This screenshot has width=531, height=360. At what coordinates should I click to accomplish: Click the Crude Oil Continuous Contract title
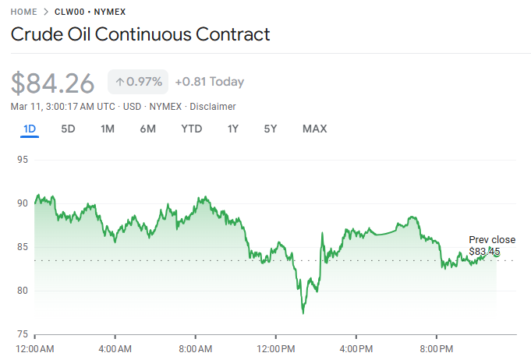click(x=140, y=34)
